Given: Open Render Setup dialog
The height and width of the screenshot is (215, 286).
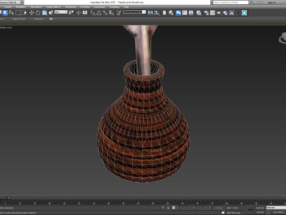Looking at the screenshot, I should tap(206, 13).
